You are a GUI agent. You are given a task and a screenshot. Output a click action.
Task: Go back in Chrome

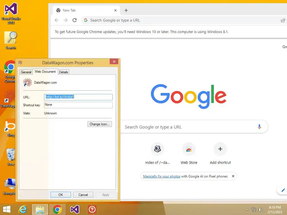tap(57, 20)
